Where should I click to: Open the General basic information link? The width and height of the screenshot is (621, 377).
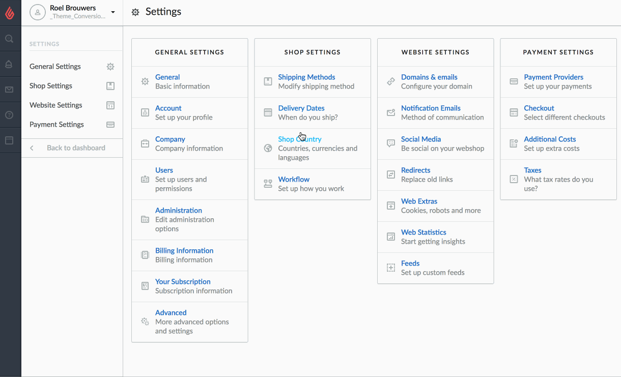167,77
